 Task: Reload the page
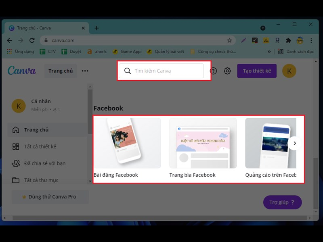[x=32, y=40]
